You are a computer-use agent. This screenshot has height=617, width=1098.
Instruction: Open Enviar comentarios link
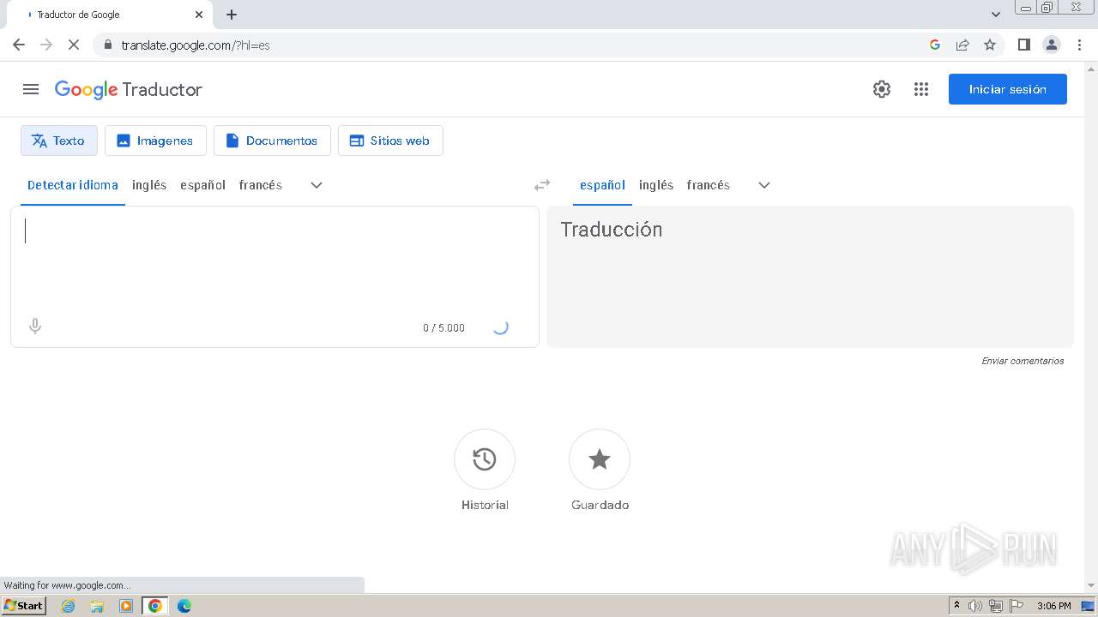click(x=1023, y=361)
